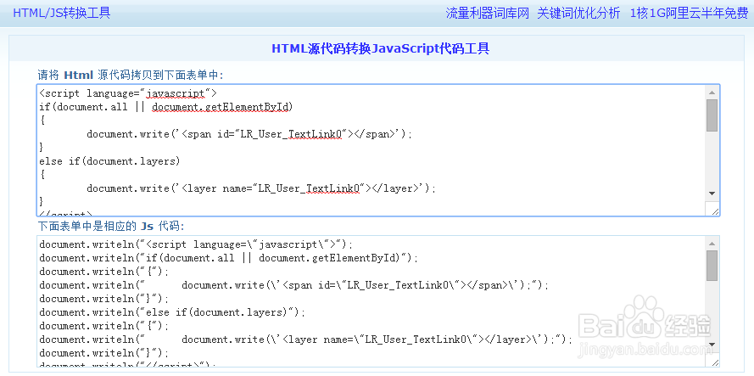Click the document.writeln layer name line in Js box

[x=306, y=340]
